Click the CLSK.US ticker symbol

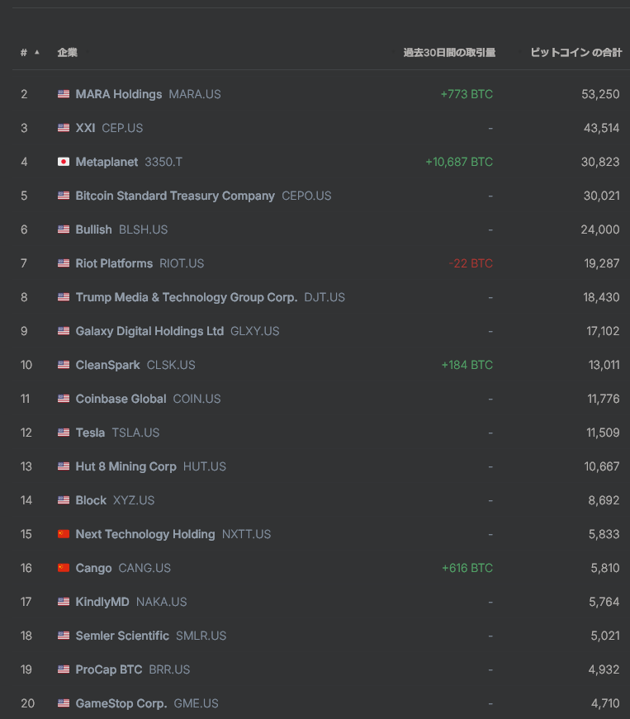171,365
